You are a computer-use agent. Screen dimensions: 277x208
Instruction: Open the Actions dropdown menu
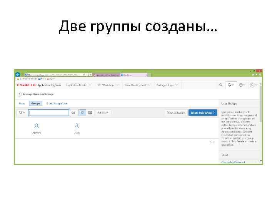[103, 112]
